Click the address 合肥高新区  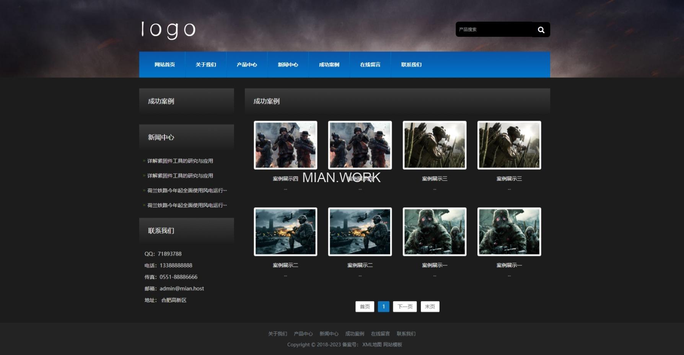click(174, 300)
